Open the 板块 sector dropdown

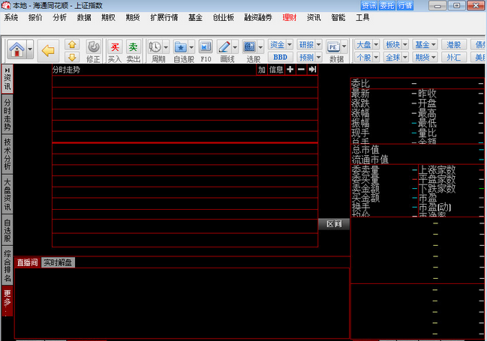point(396,45)
